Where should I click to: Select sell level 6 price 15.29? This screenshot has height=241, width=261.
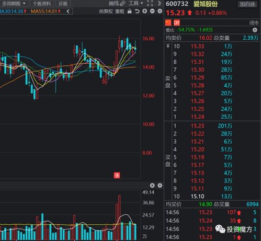(197, 77)
